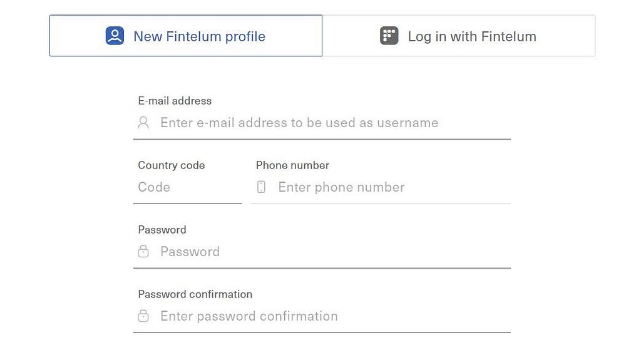This screenshot has height=355, width=641.
Task: Click the "E-mail address" field label
Action: point(175,101)
